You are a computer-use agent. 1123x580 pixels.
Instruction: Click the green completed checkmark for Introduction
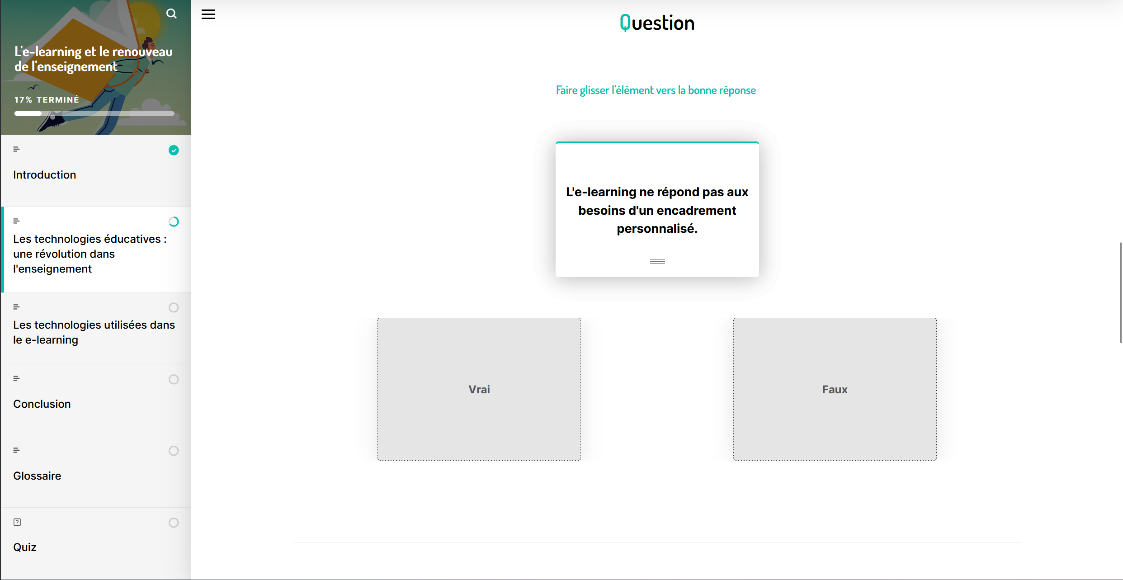click(174, 150)
